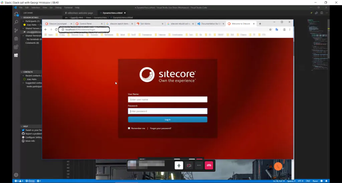
Task: Go back in the browser
Action: pos(45,30)
